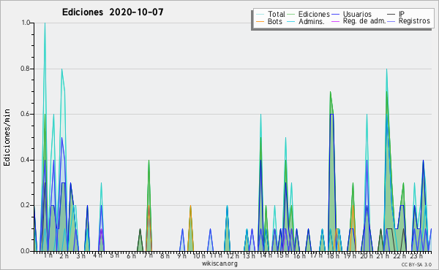
Task: Click the Total legend color line
Action: coord(260,15)
